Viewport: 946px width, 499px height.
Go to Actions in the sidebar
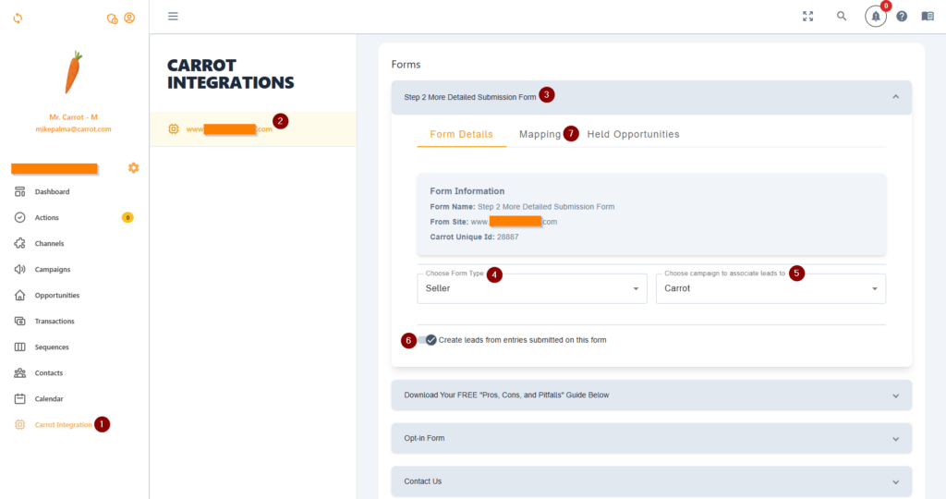coord(46,218)
